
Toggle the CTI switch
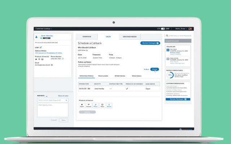(163, 28)
